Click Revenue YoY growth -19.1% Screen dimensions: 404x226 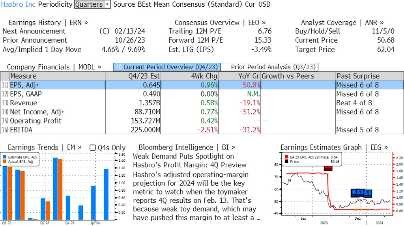click(250, 103)
